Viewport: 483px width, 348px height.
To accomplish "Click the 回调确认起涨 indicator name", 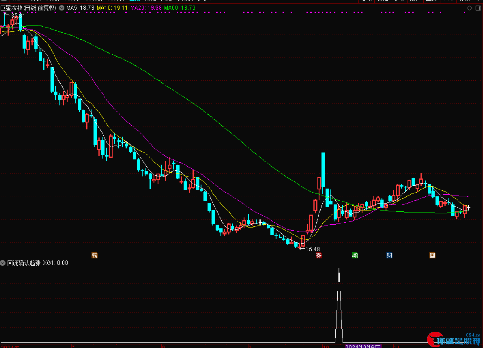I will [24, 263].
